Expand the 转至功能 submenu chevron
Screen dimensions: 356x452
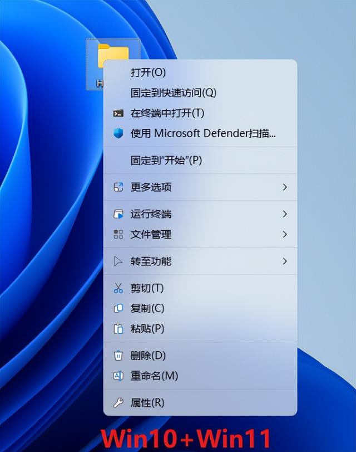pos(285,261)
